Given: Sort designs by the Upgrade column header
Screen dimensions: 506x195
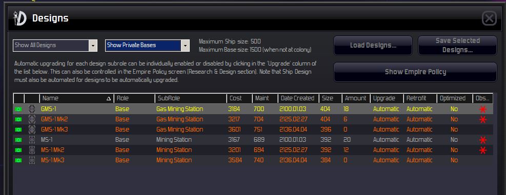Looking at the screenshot, I should point(387,98).
